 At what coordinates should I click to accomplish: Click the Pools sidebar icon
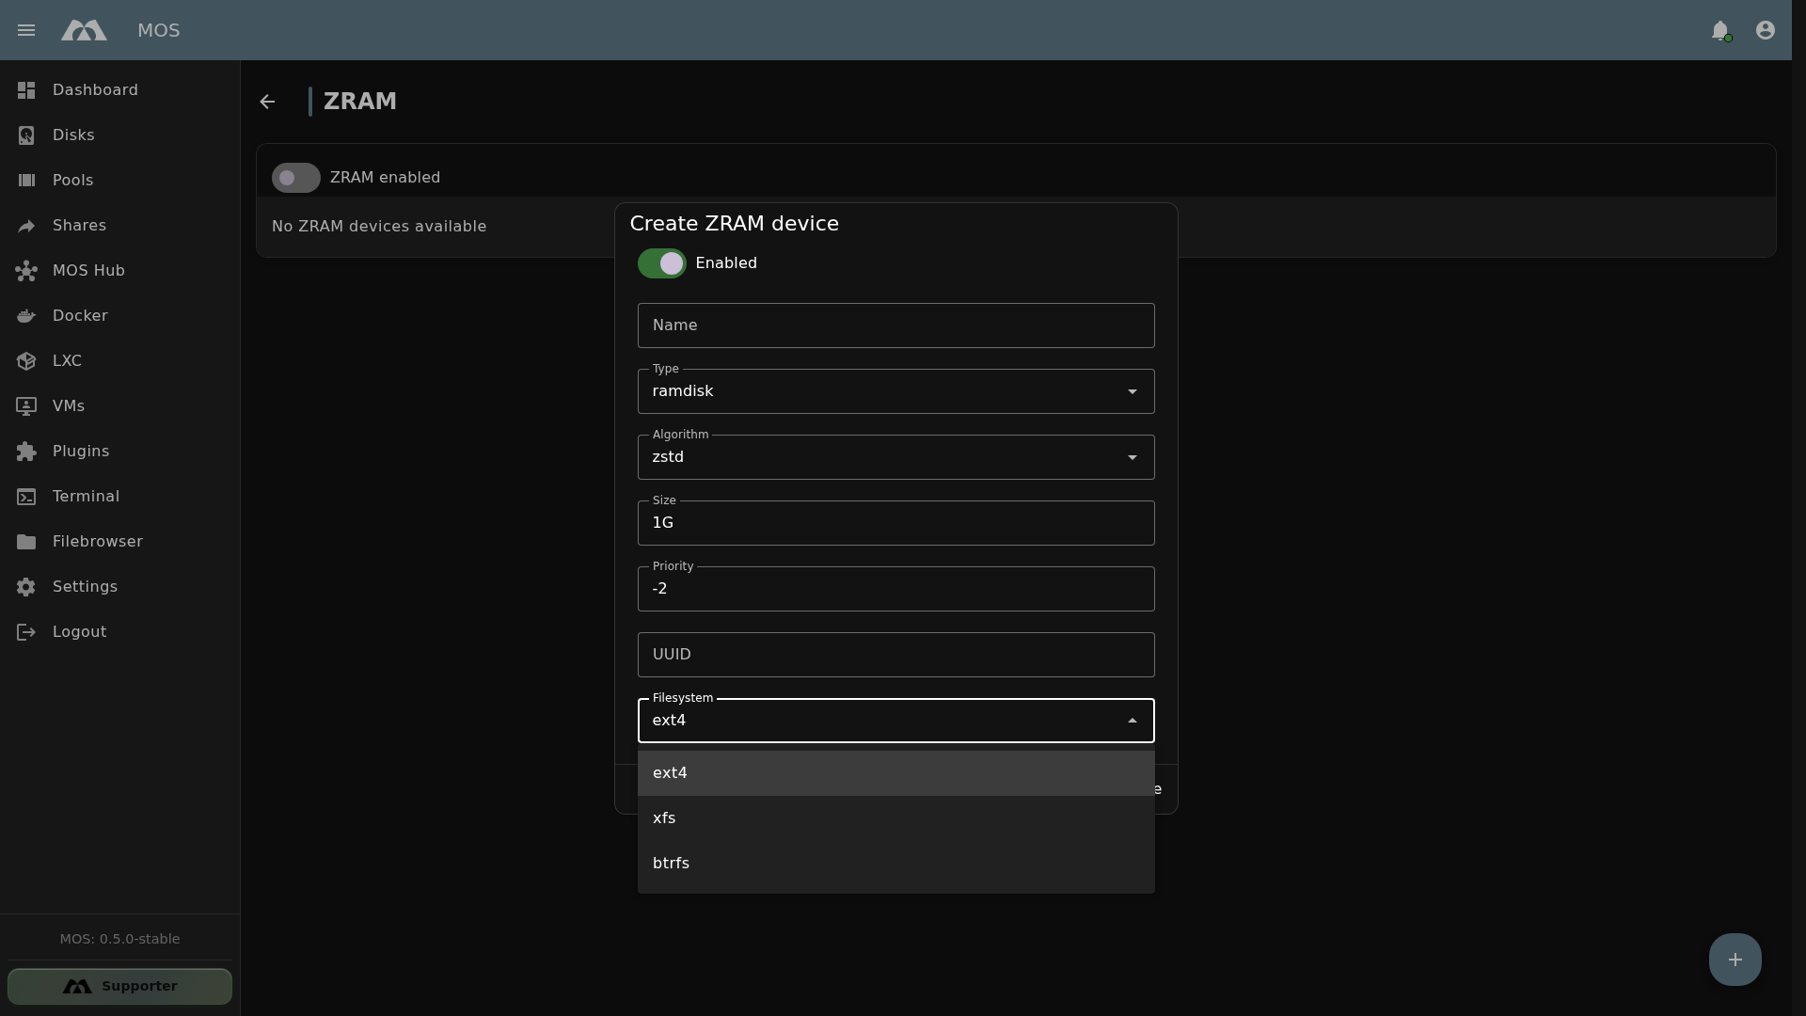click(26, 181)
